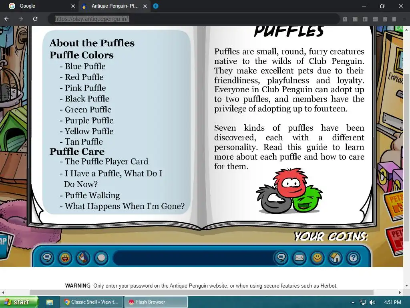This screenshot has height=308, width=410.
Task: Switch to the Google tab
Action: (x=39, y=6)
